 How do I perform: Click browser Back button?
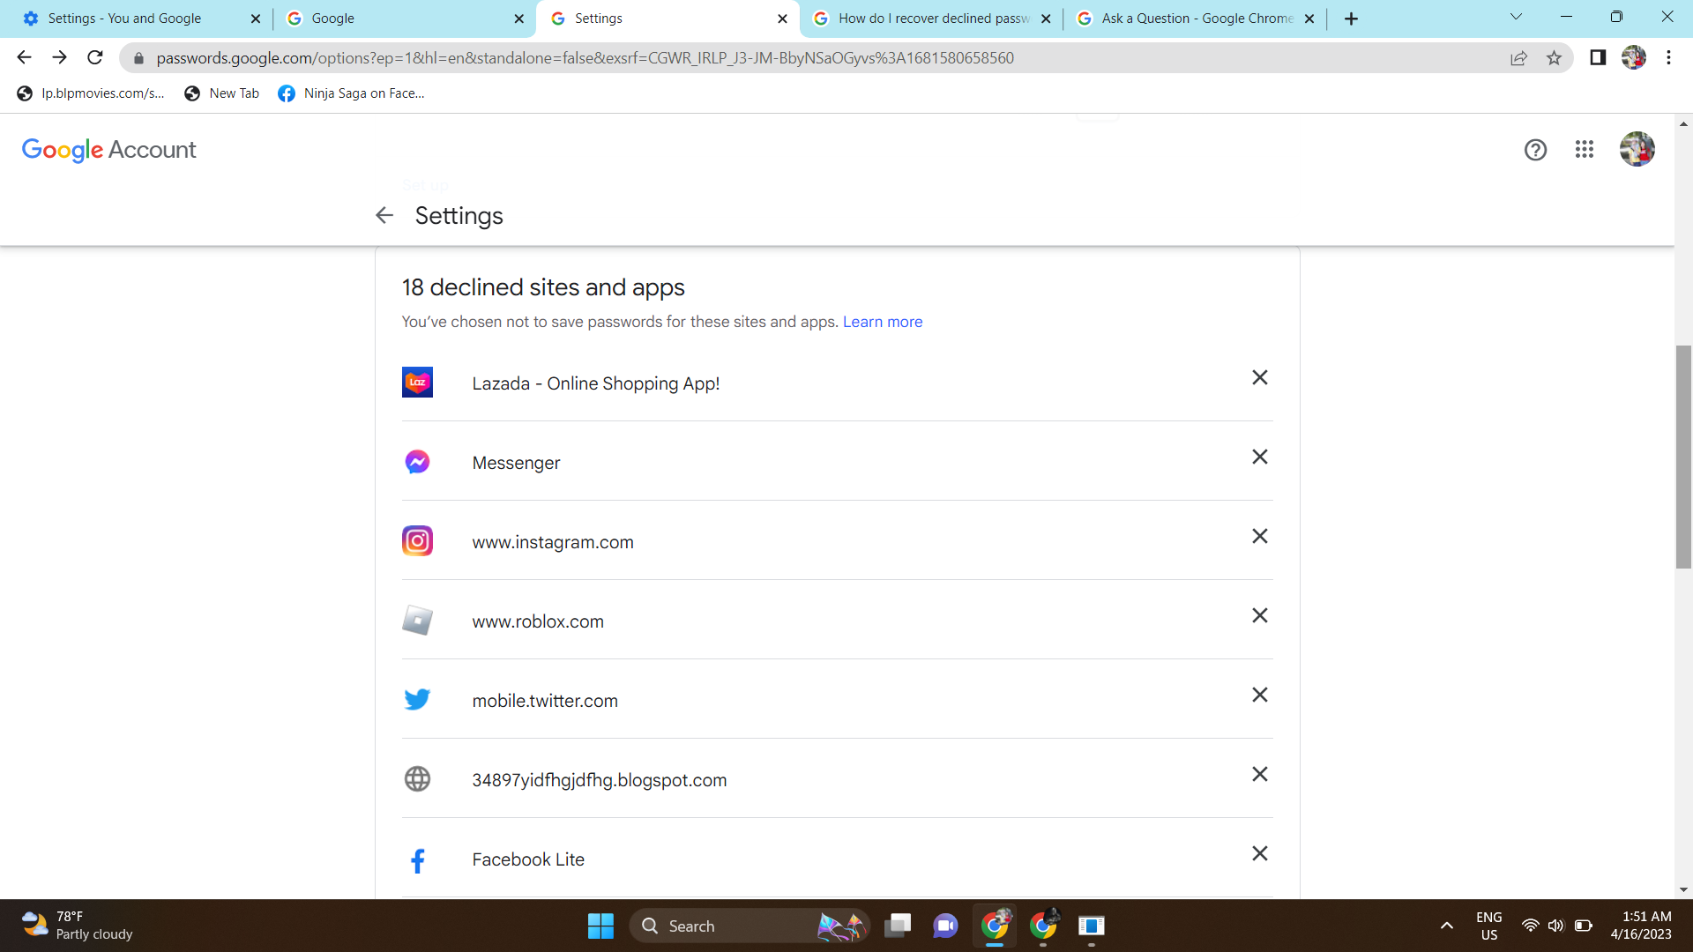[x=24, y=57]
